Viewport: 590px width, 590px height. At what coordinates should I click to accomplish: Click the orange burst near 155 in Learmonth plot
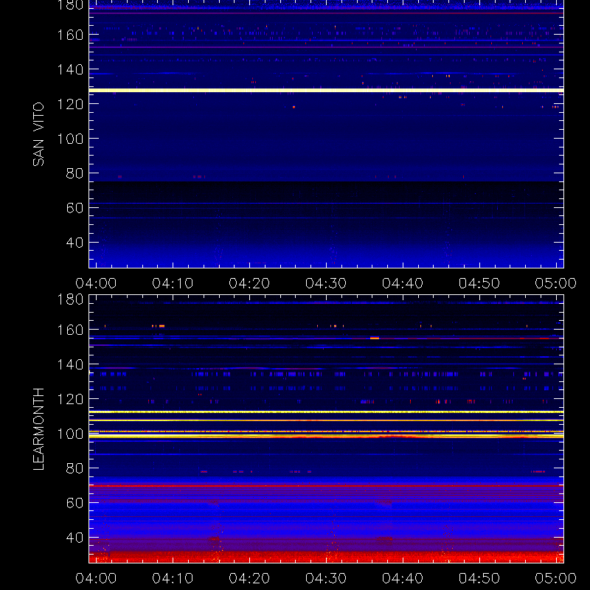coord(375,338)
